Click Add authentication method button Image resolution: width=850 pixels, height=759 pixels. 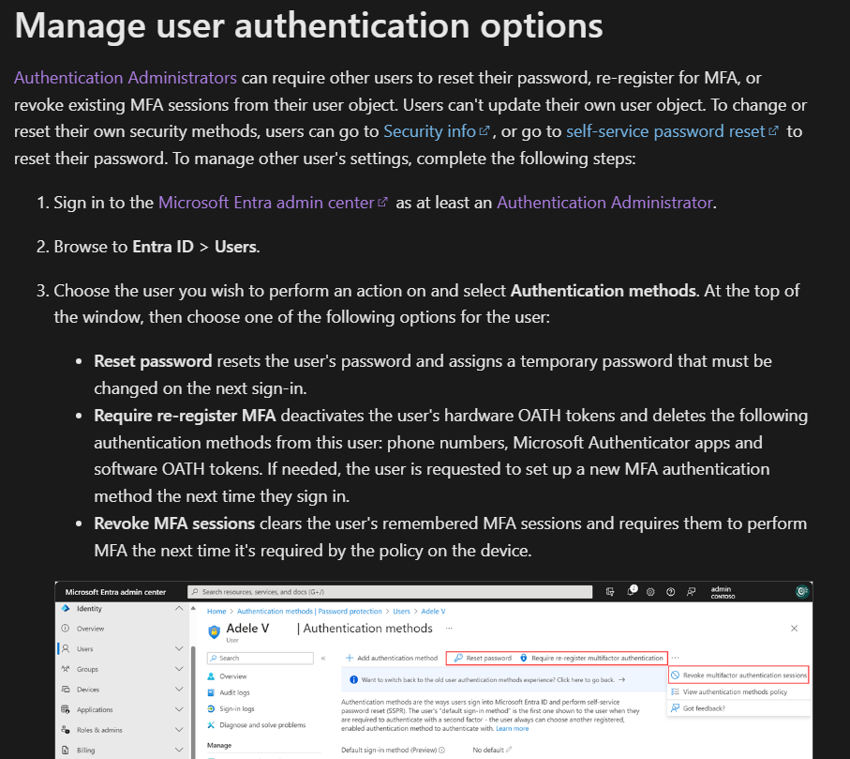pos(392,658)
